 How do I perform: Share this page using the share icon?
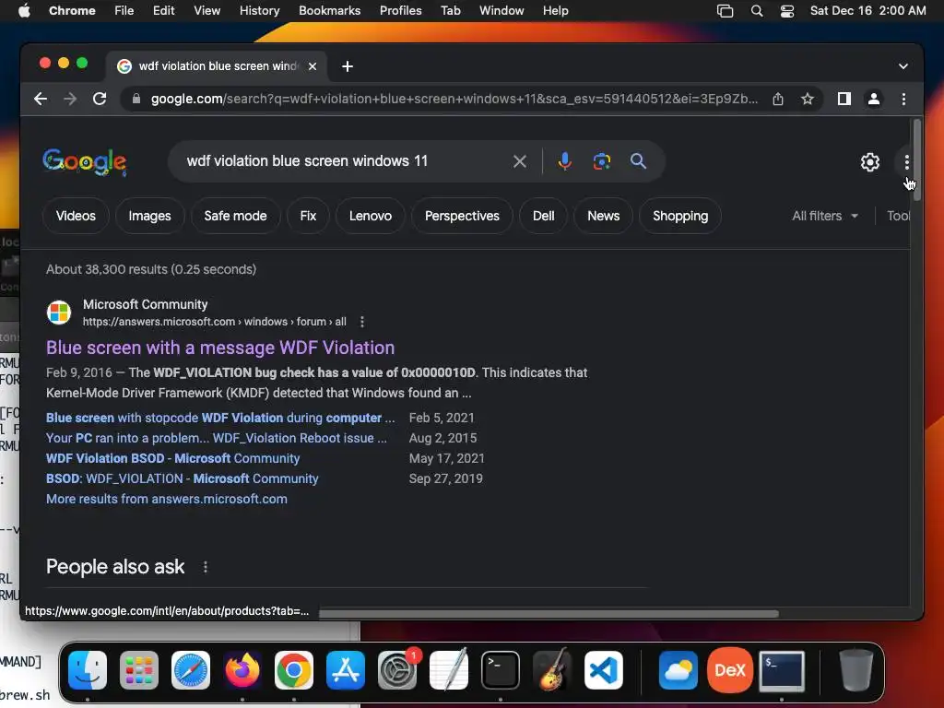point(778,99)
